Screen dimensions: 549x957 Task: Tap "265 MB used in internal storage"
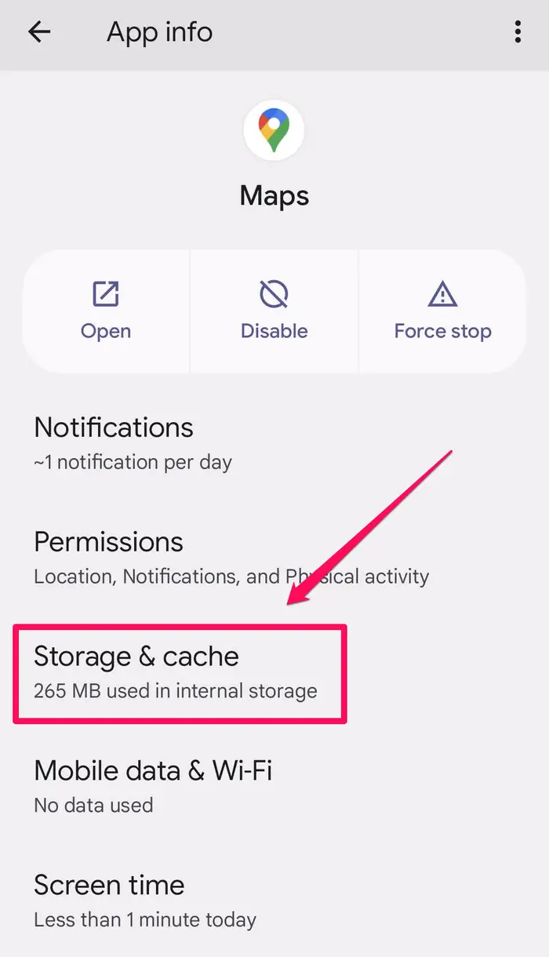(x=176, y=691)
